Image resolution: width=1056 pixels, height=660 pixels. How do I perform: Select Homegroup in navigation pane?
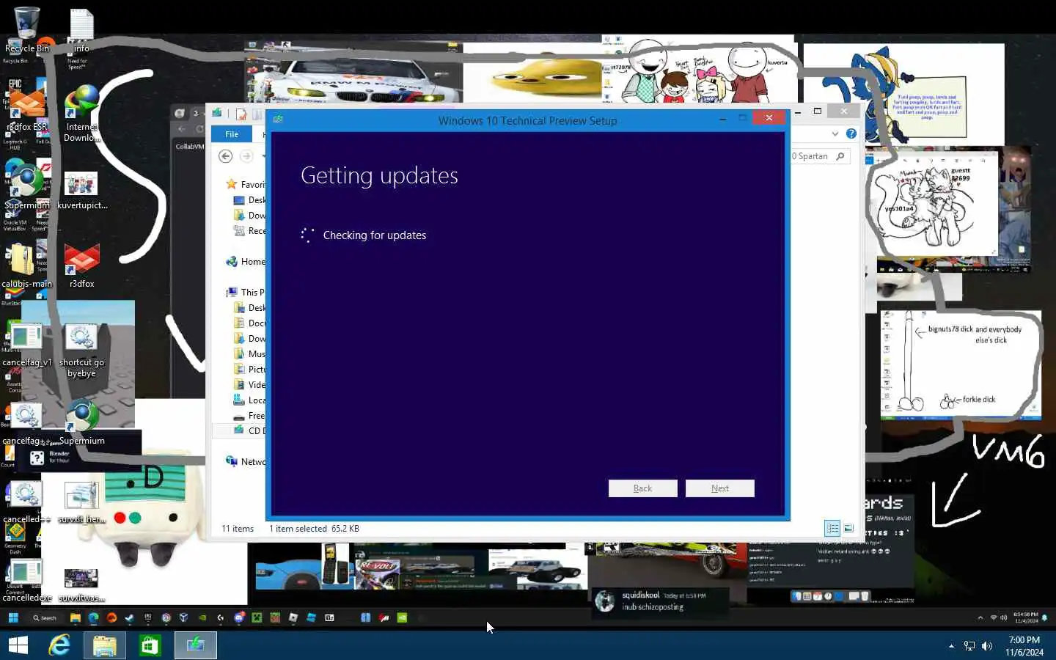click(x=246, y=262)
